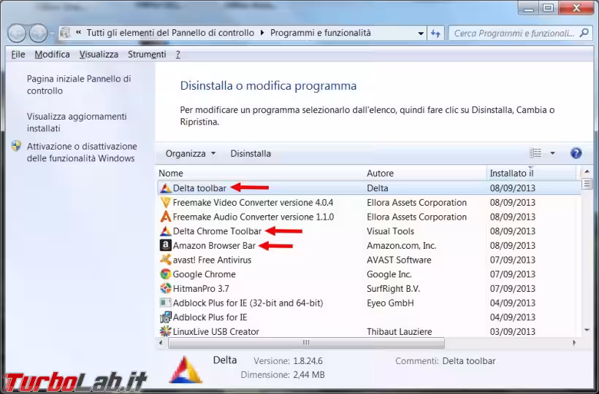This screenshot has width=599, height=394.
Task: Open the Modifica menu
Action: 53,55
